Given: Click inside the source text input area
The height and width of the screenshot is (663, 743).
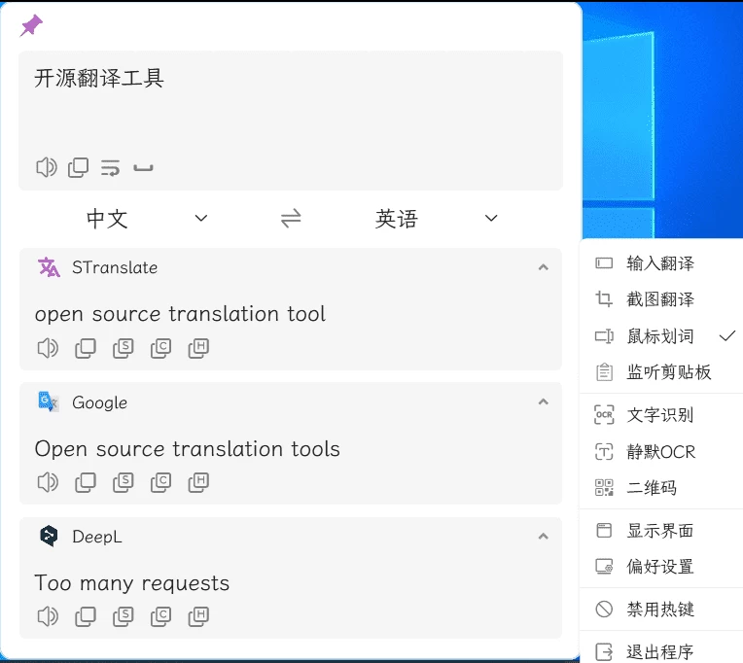Looking at the screenshot, I should [x=292, y=112].
